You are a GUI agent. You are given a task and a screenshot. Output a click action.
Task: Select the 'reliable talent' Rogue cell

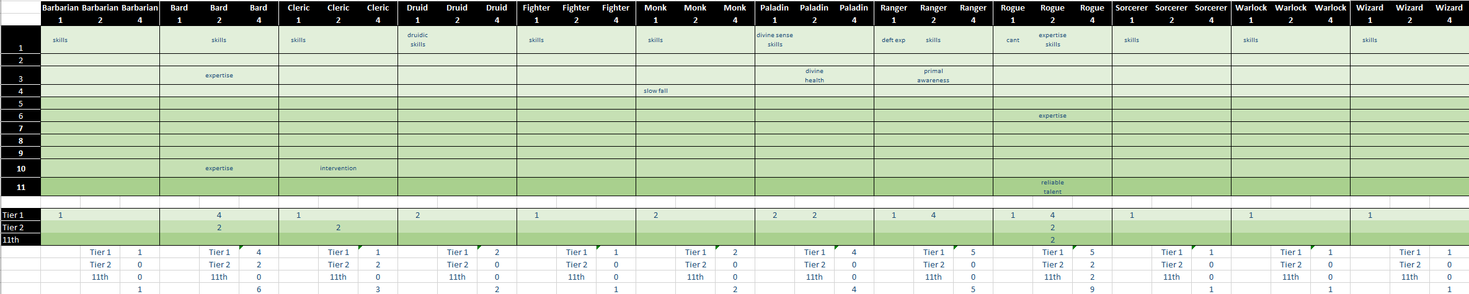pyautogui.click(x=1052, y=187)
